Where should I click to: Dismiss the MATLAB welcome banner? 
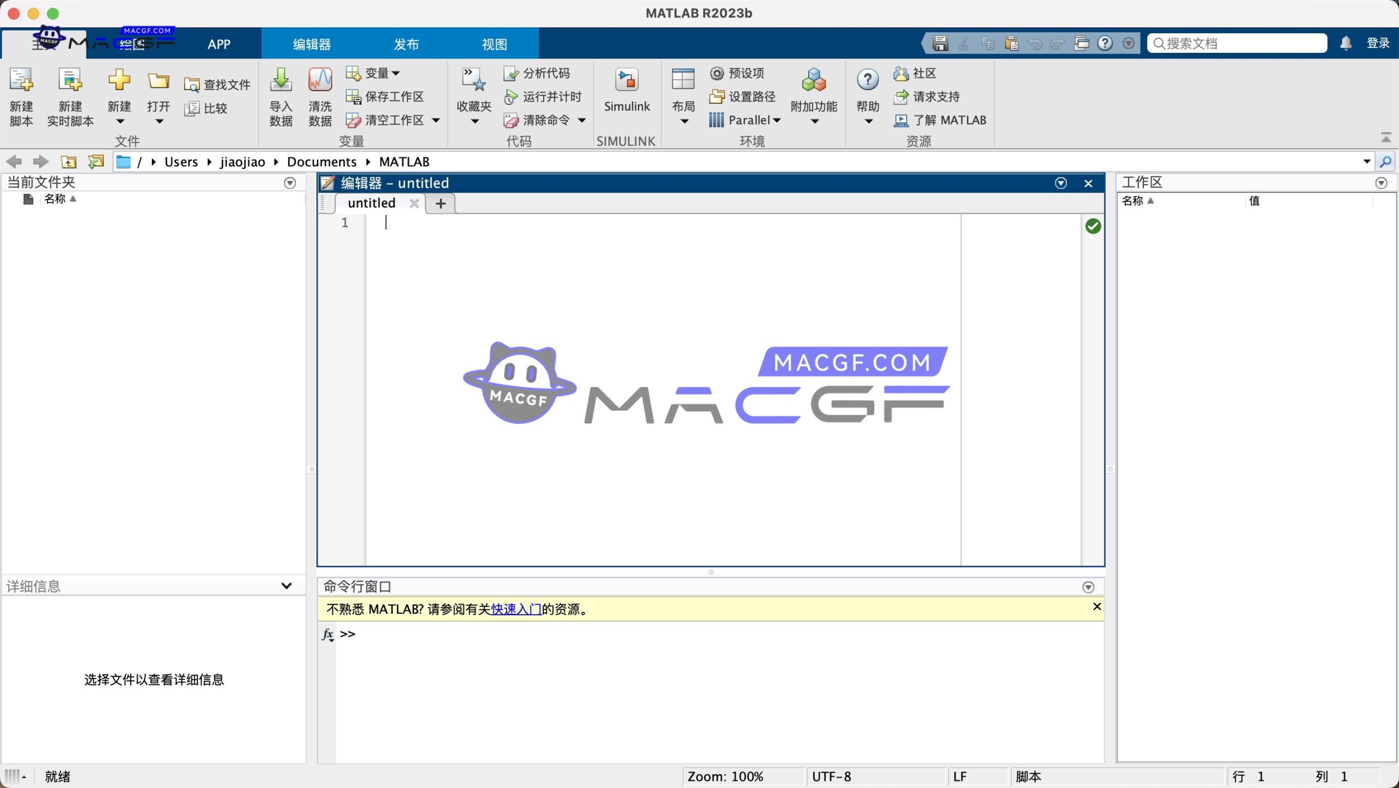click(1096, 606)
